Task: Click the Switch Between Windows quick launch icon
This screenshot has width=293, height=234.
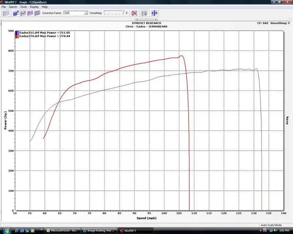Action: click(x=27, y=231)
